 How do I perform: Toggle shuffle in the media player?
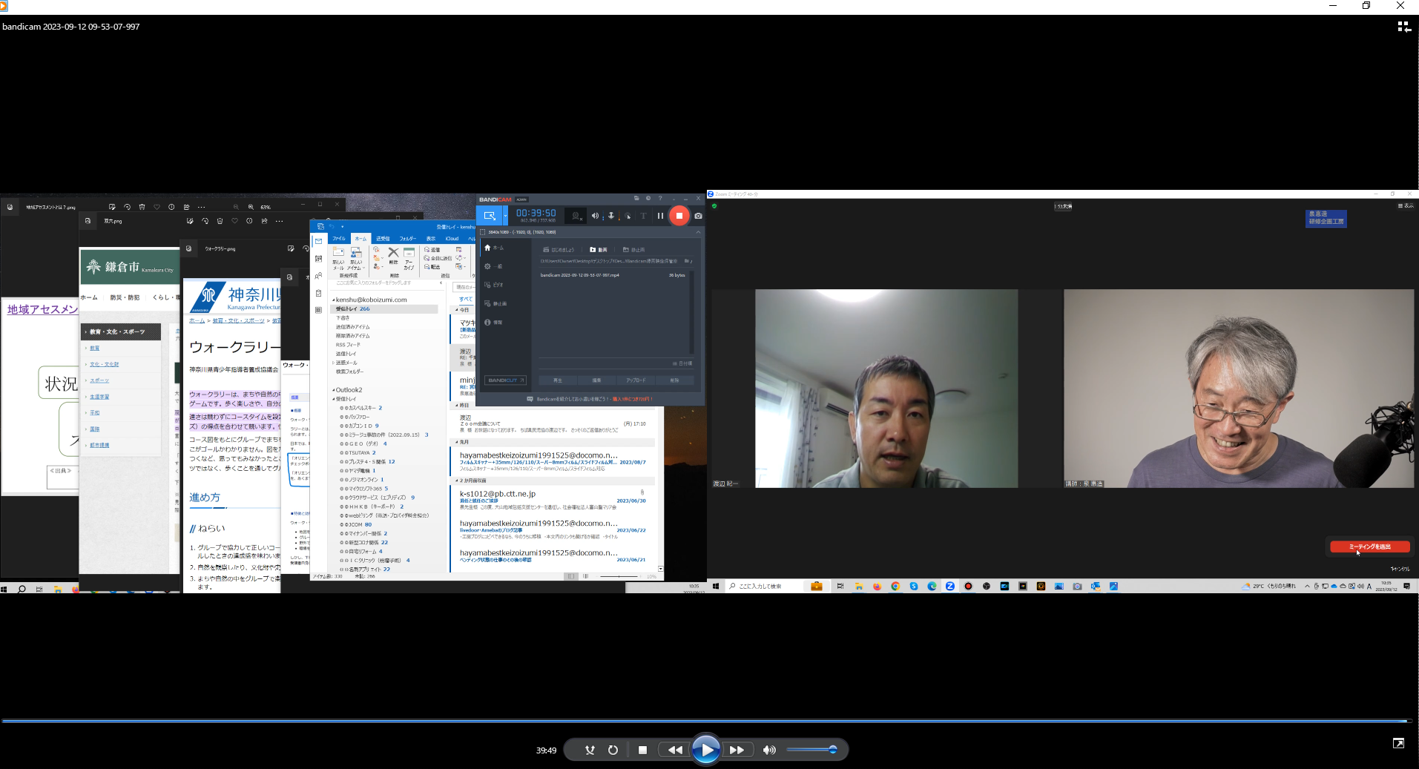(590, 750)
